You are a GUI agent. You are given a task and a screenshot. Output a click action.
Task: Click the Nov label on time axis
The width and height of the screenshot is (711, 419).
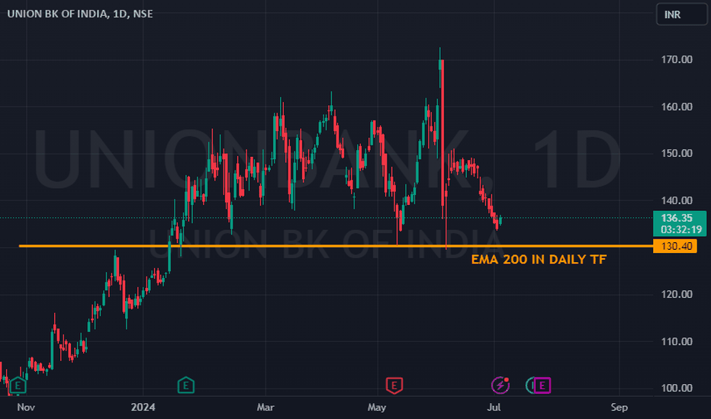(26, 408)
